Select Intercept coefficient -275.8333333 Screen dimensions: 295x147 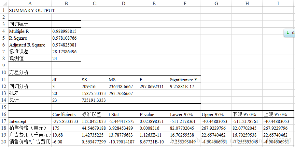pos(66,121)
